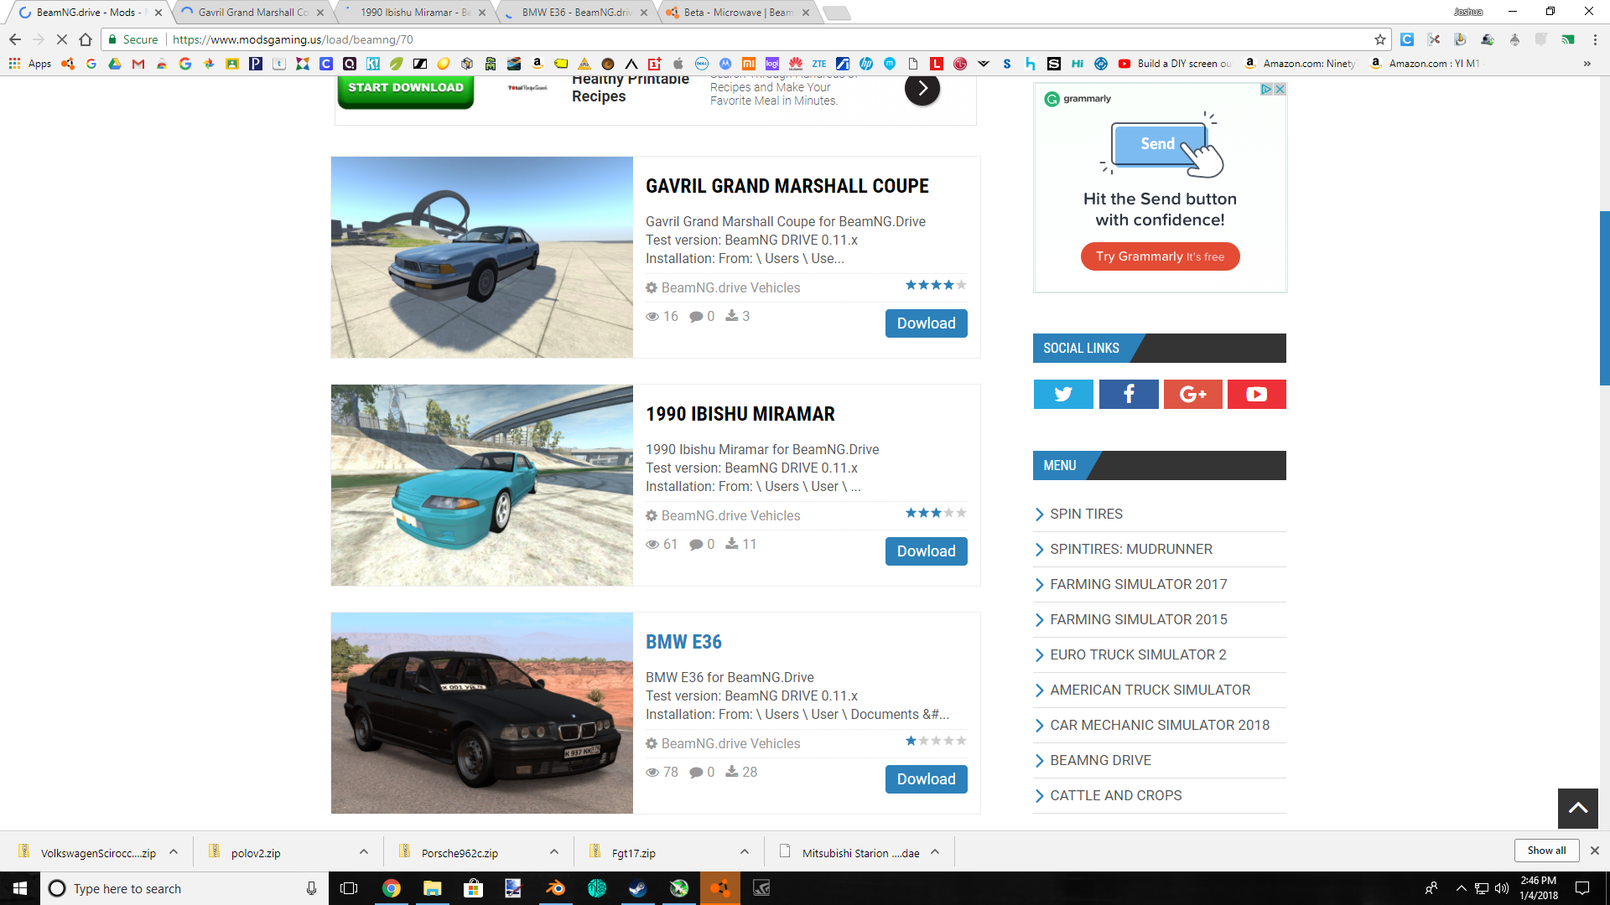Open the BEAMNG DRIVE menu item
The width and height of the screenshot is (1610, 905).
pyautogui.click(x=1100, y=760)
